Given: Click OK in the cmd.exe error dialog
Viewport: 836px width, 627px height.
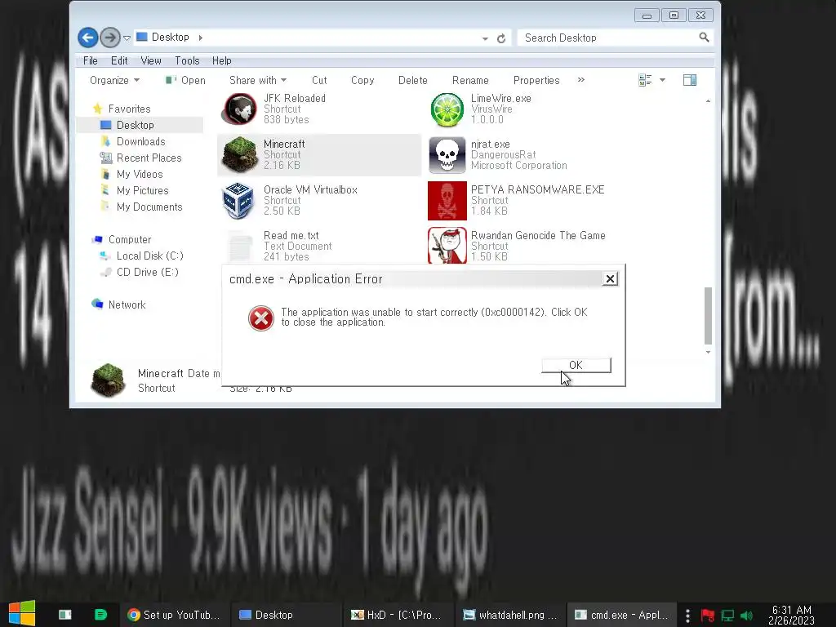Looking at the screenshot, I should click(x=576, y=365).
